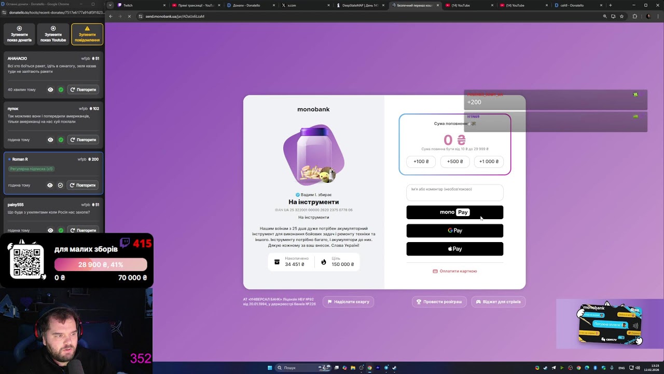Pay with Apple Pay button
Screen dimensions: 664x374
(x=455, y=249)
